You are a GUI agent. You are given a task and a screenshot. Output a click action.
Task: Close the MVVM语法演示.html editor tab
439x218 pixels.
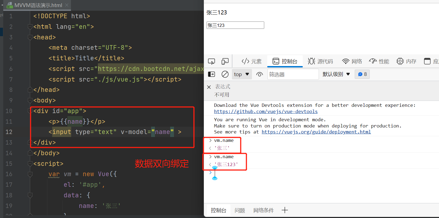coord(67,5)
